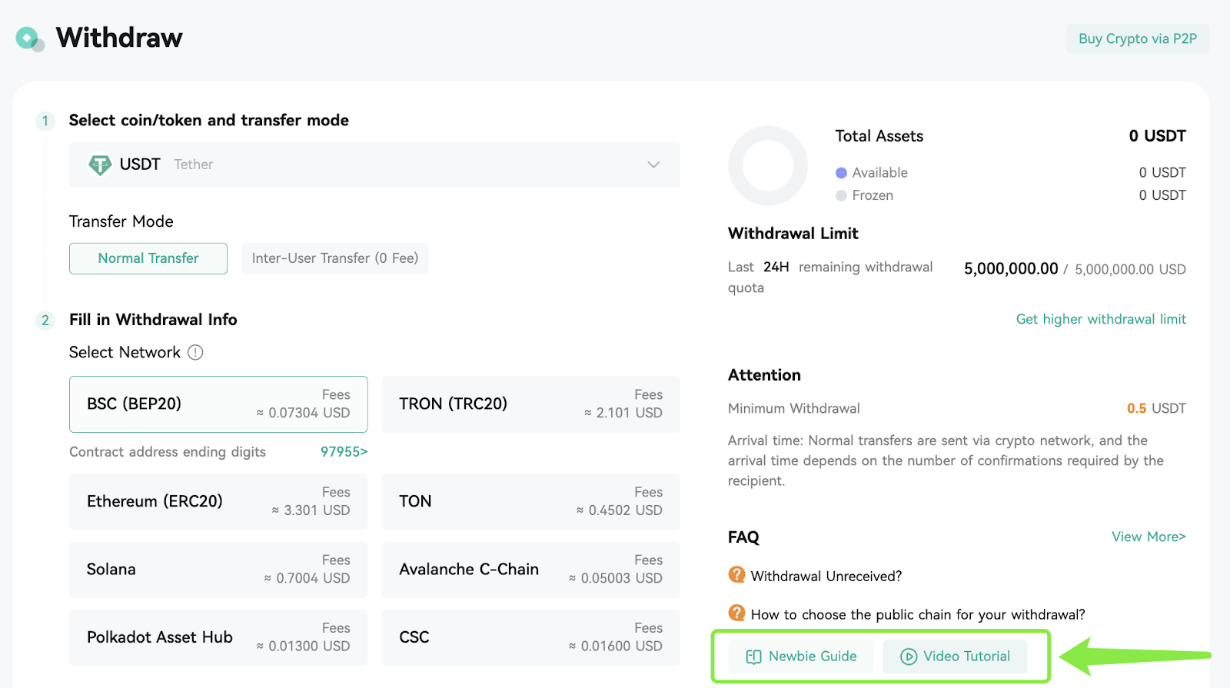Image resolution: width=1230 pixels, height=688 pixels.
Task: Click the Attention heading
Action: click(764, 375)
